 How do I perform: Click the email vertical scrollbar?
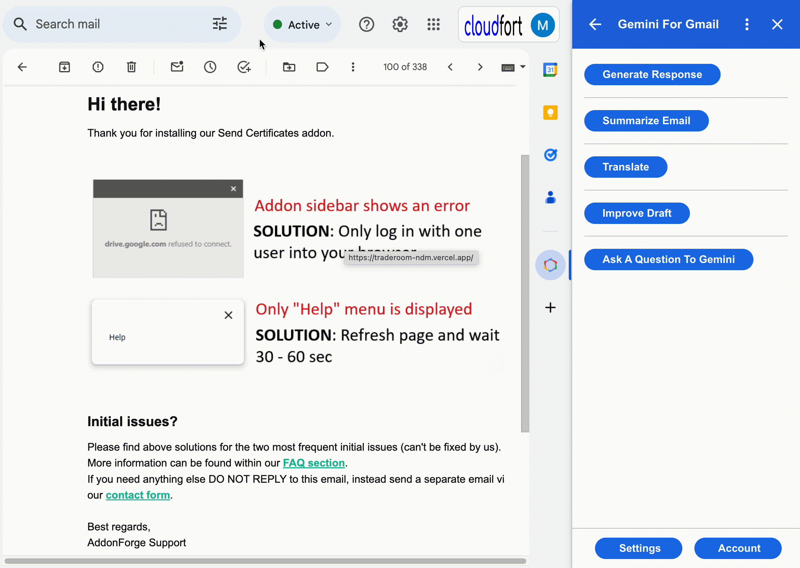[x=525, y=293]
